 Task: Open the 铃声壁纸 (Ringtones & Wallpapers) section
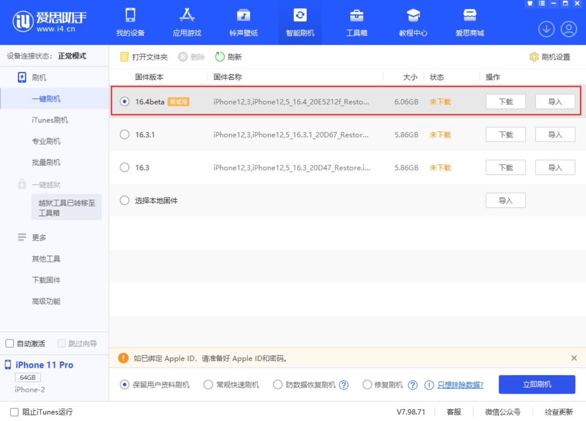point(244,22)
